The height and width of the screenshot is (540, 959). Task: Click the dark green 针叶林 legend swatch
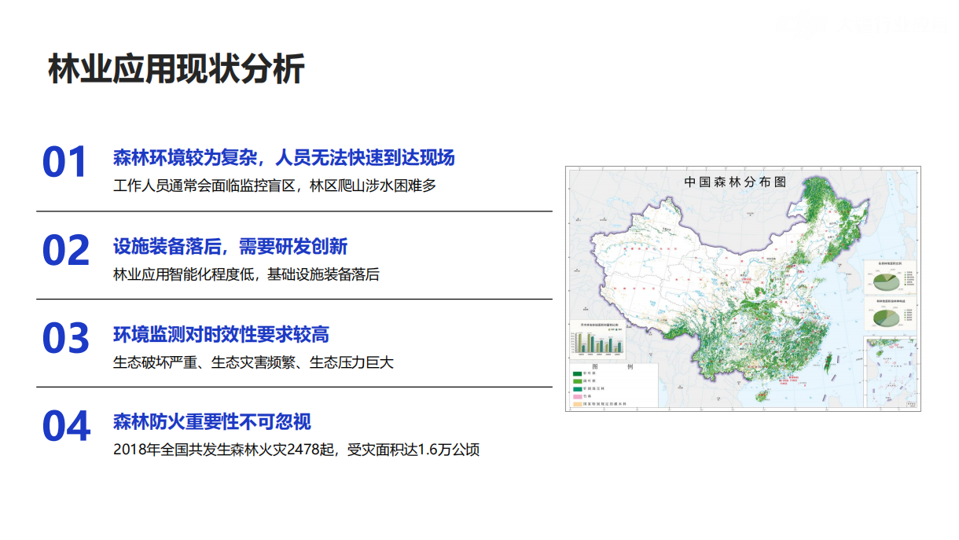click(x=578, y=373)
